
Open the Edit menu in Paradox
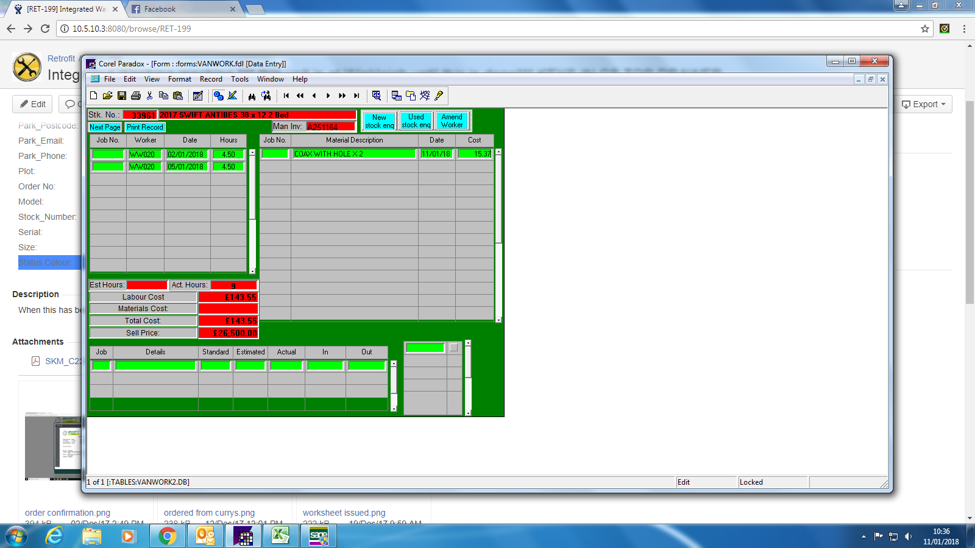coord(130,79)
